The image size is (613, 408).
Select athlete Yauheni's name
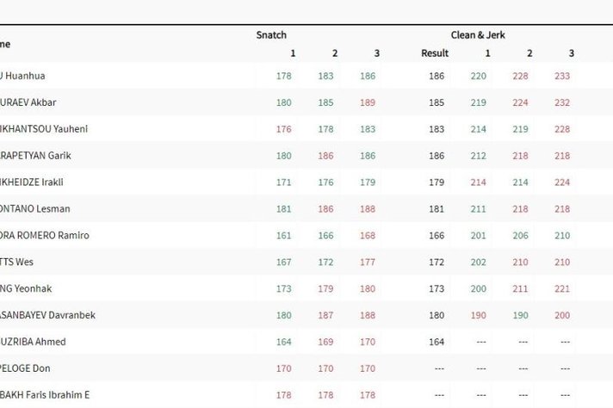pos(44,129)
